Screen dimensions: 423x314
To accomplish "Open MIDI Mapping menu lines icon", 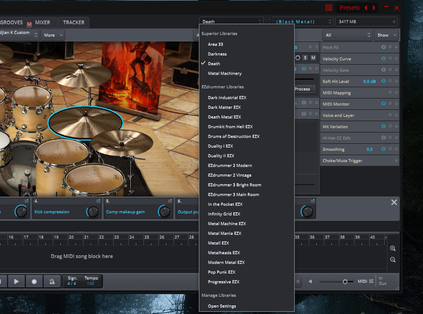I will pyautogui.click(x=390, y=92).
